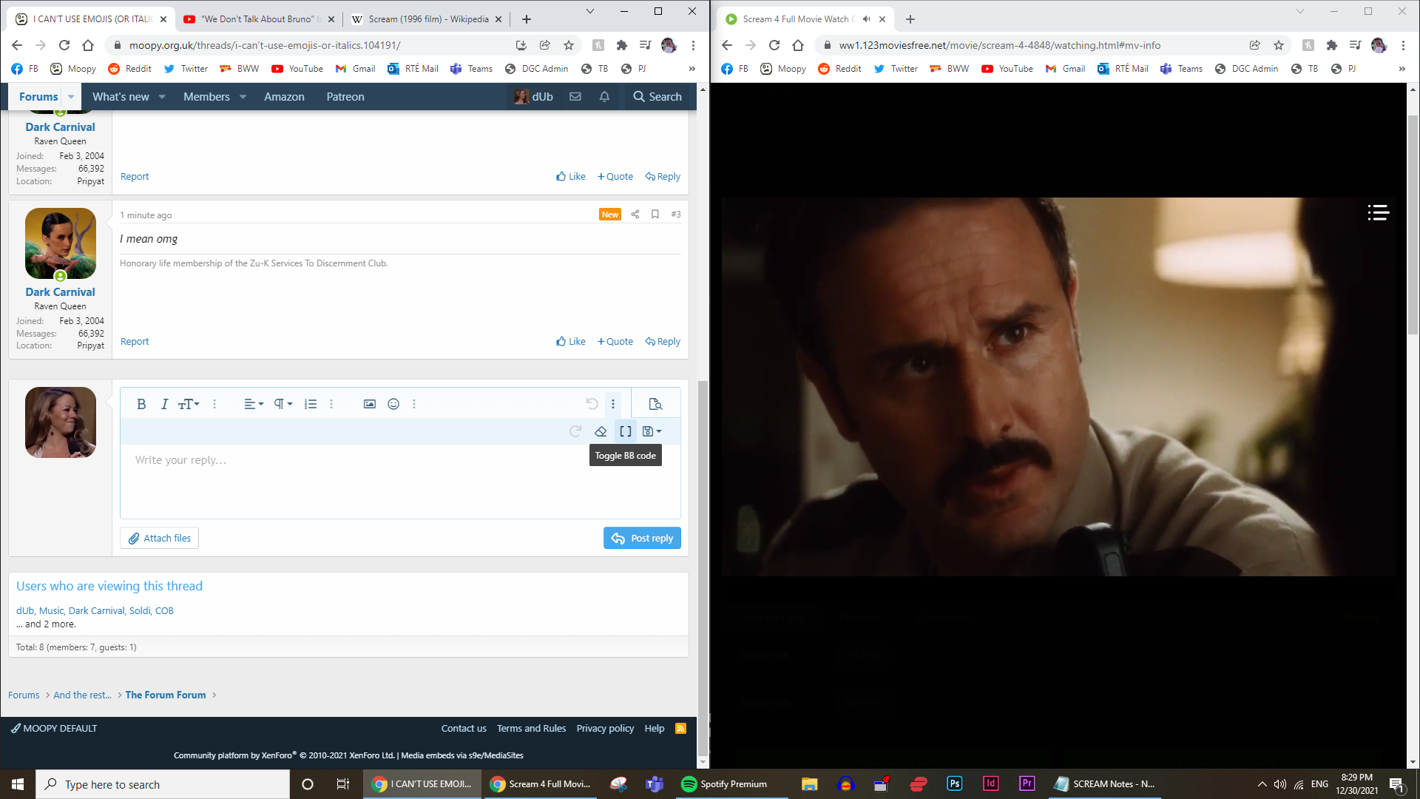Attach files to the reply
This screenshot has height=799, width=1420.
(159, 538)
